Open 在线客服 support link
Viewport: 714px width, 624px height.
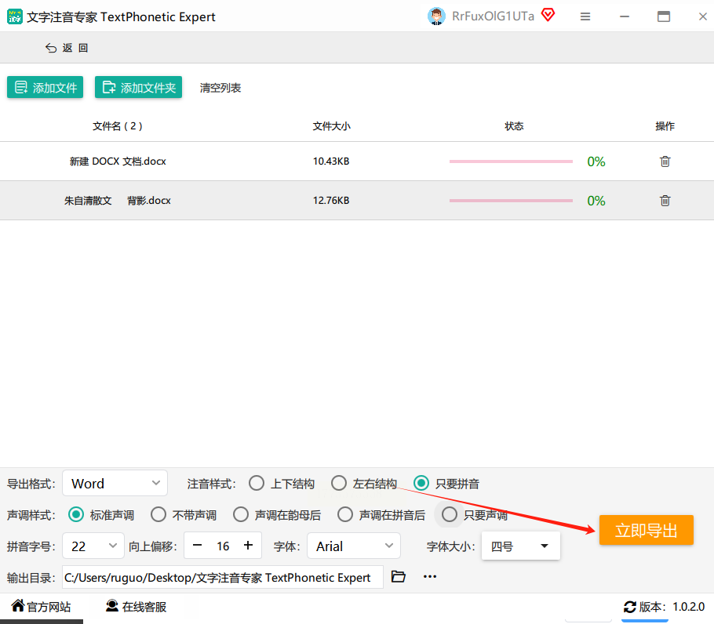pos(137,606)
